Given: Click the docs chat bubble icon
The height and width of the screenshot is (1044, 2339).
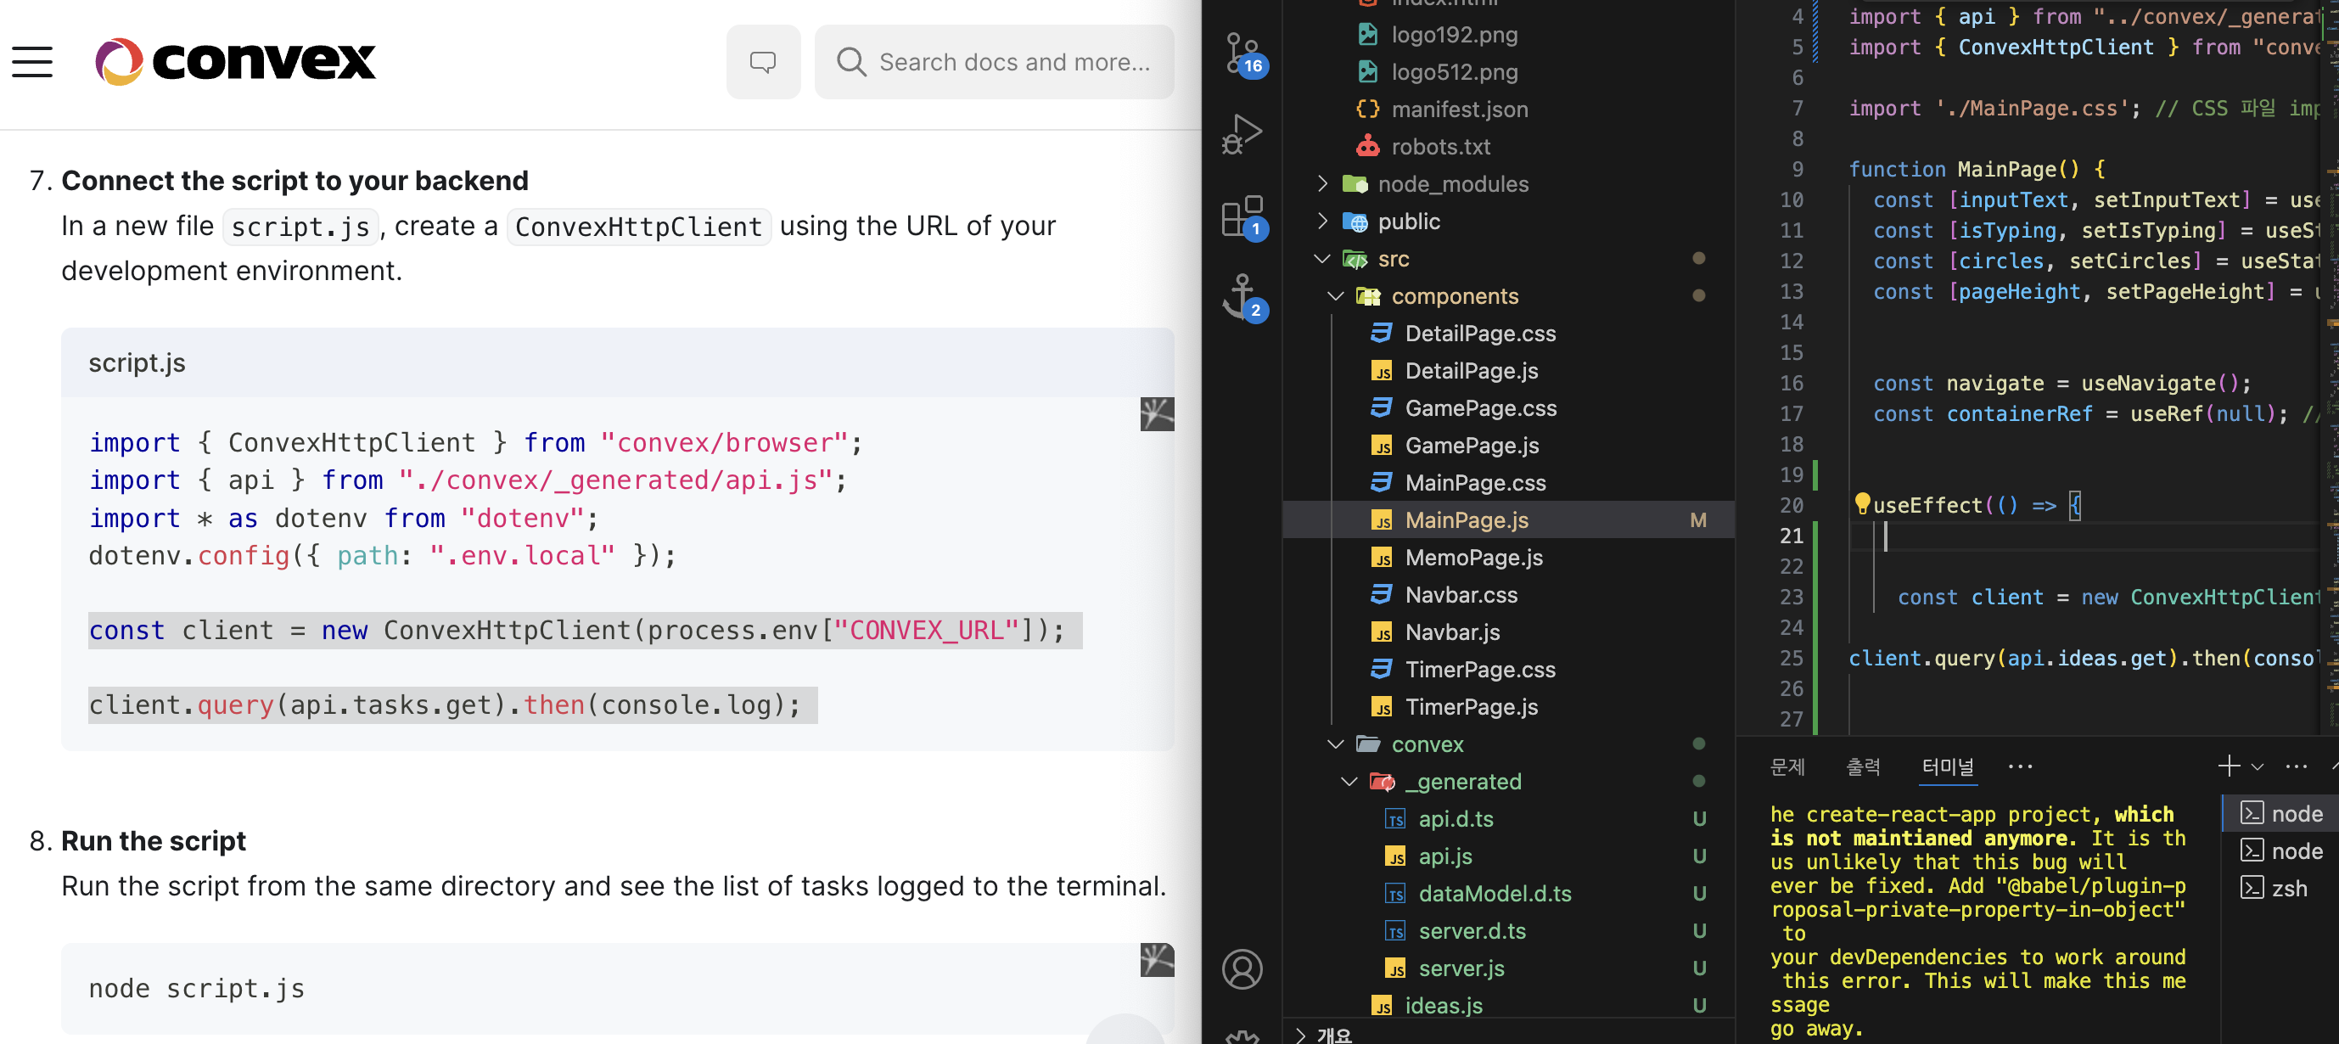Looking at the screenshot, I should click(x=763, y=62).
